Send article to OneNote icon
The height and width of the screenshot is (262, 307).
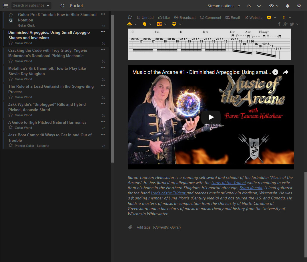pos(159,24)
